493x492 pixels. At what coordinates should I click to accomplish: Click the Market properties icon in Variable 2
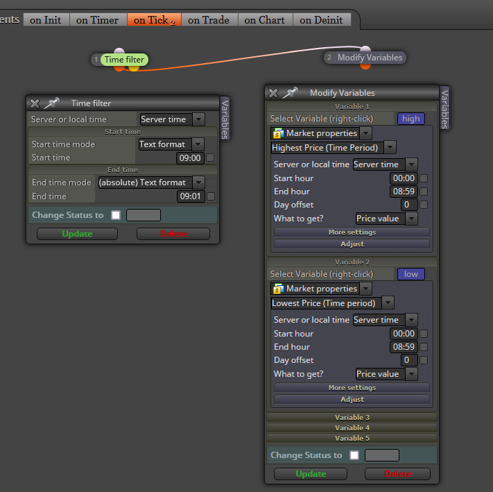278,289
